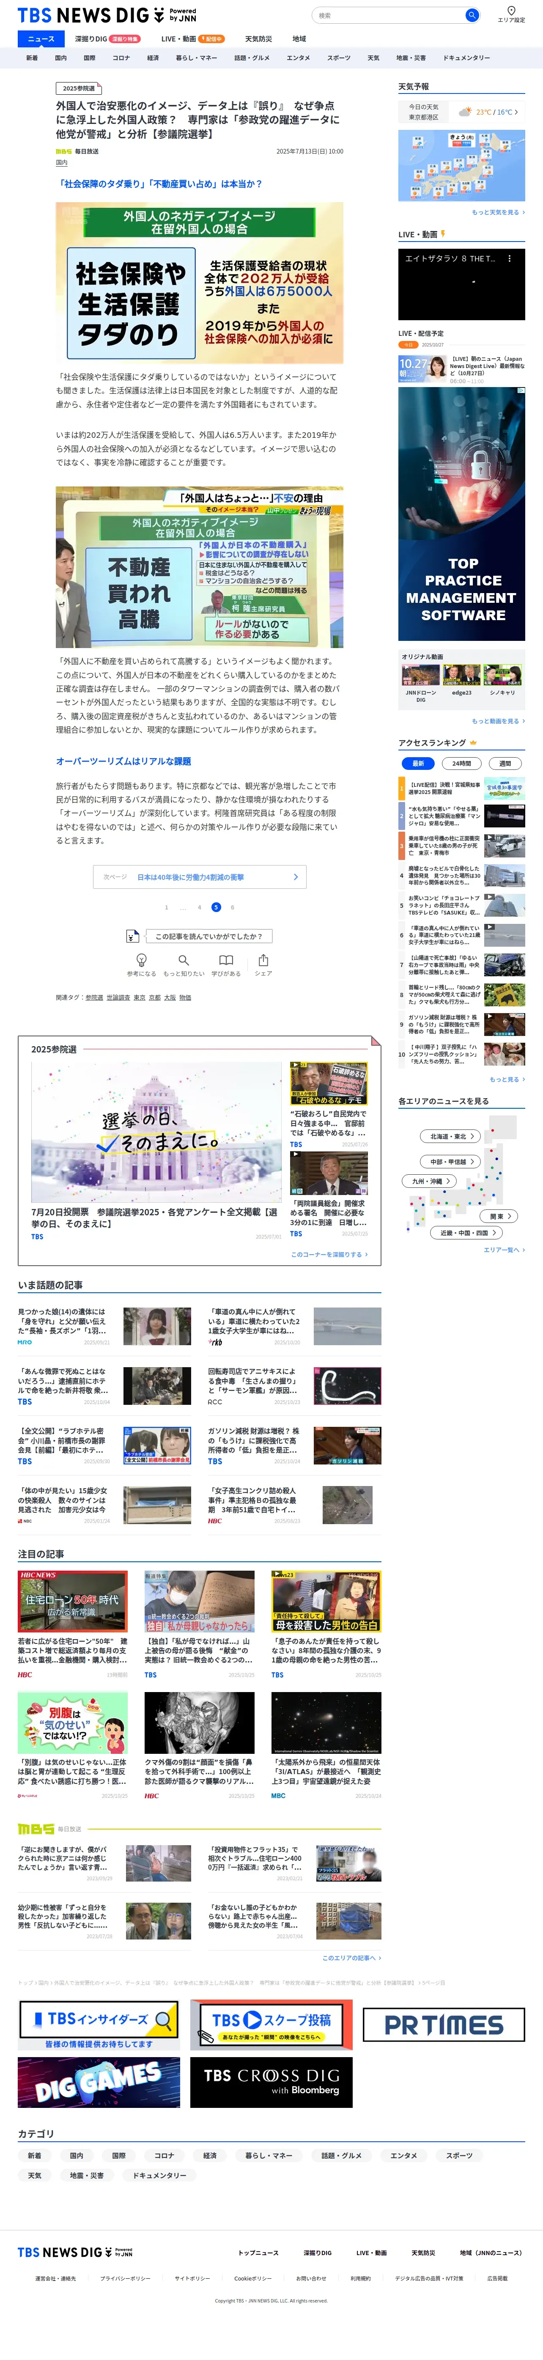
Task: Open ドキュメンタリー in the sub-navigation bar
Action: tap(467, 58)
